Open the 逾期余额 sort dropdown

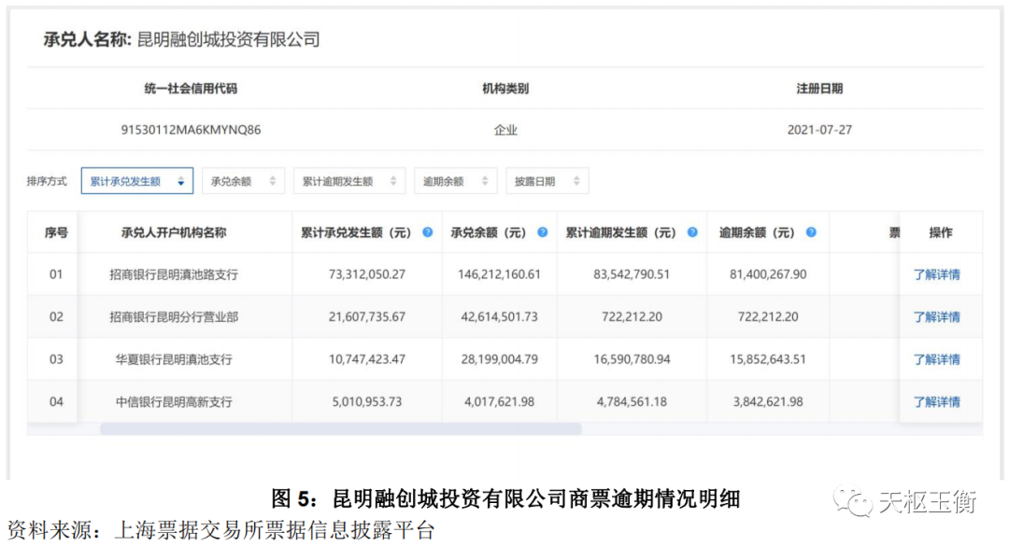455,181
